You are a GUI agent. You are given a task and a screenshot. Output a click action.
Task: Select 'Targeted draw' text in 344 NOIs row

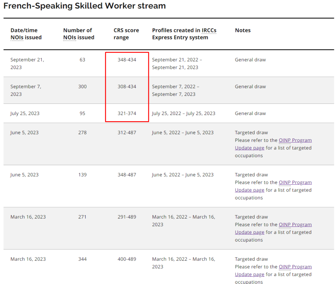point(252,259)
